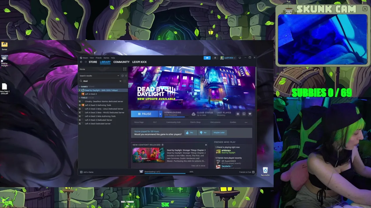
Task: Select Left 4 Dead 2 Authoring Tools
Action: 103,105
